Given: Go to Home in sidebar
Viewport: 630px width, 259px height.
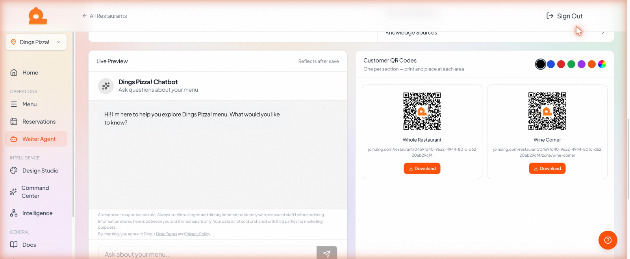Looking at the screenshot, I should tap(36, 72).
